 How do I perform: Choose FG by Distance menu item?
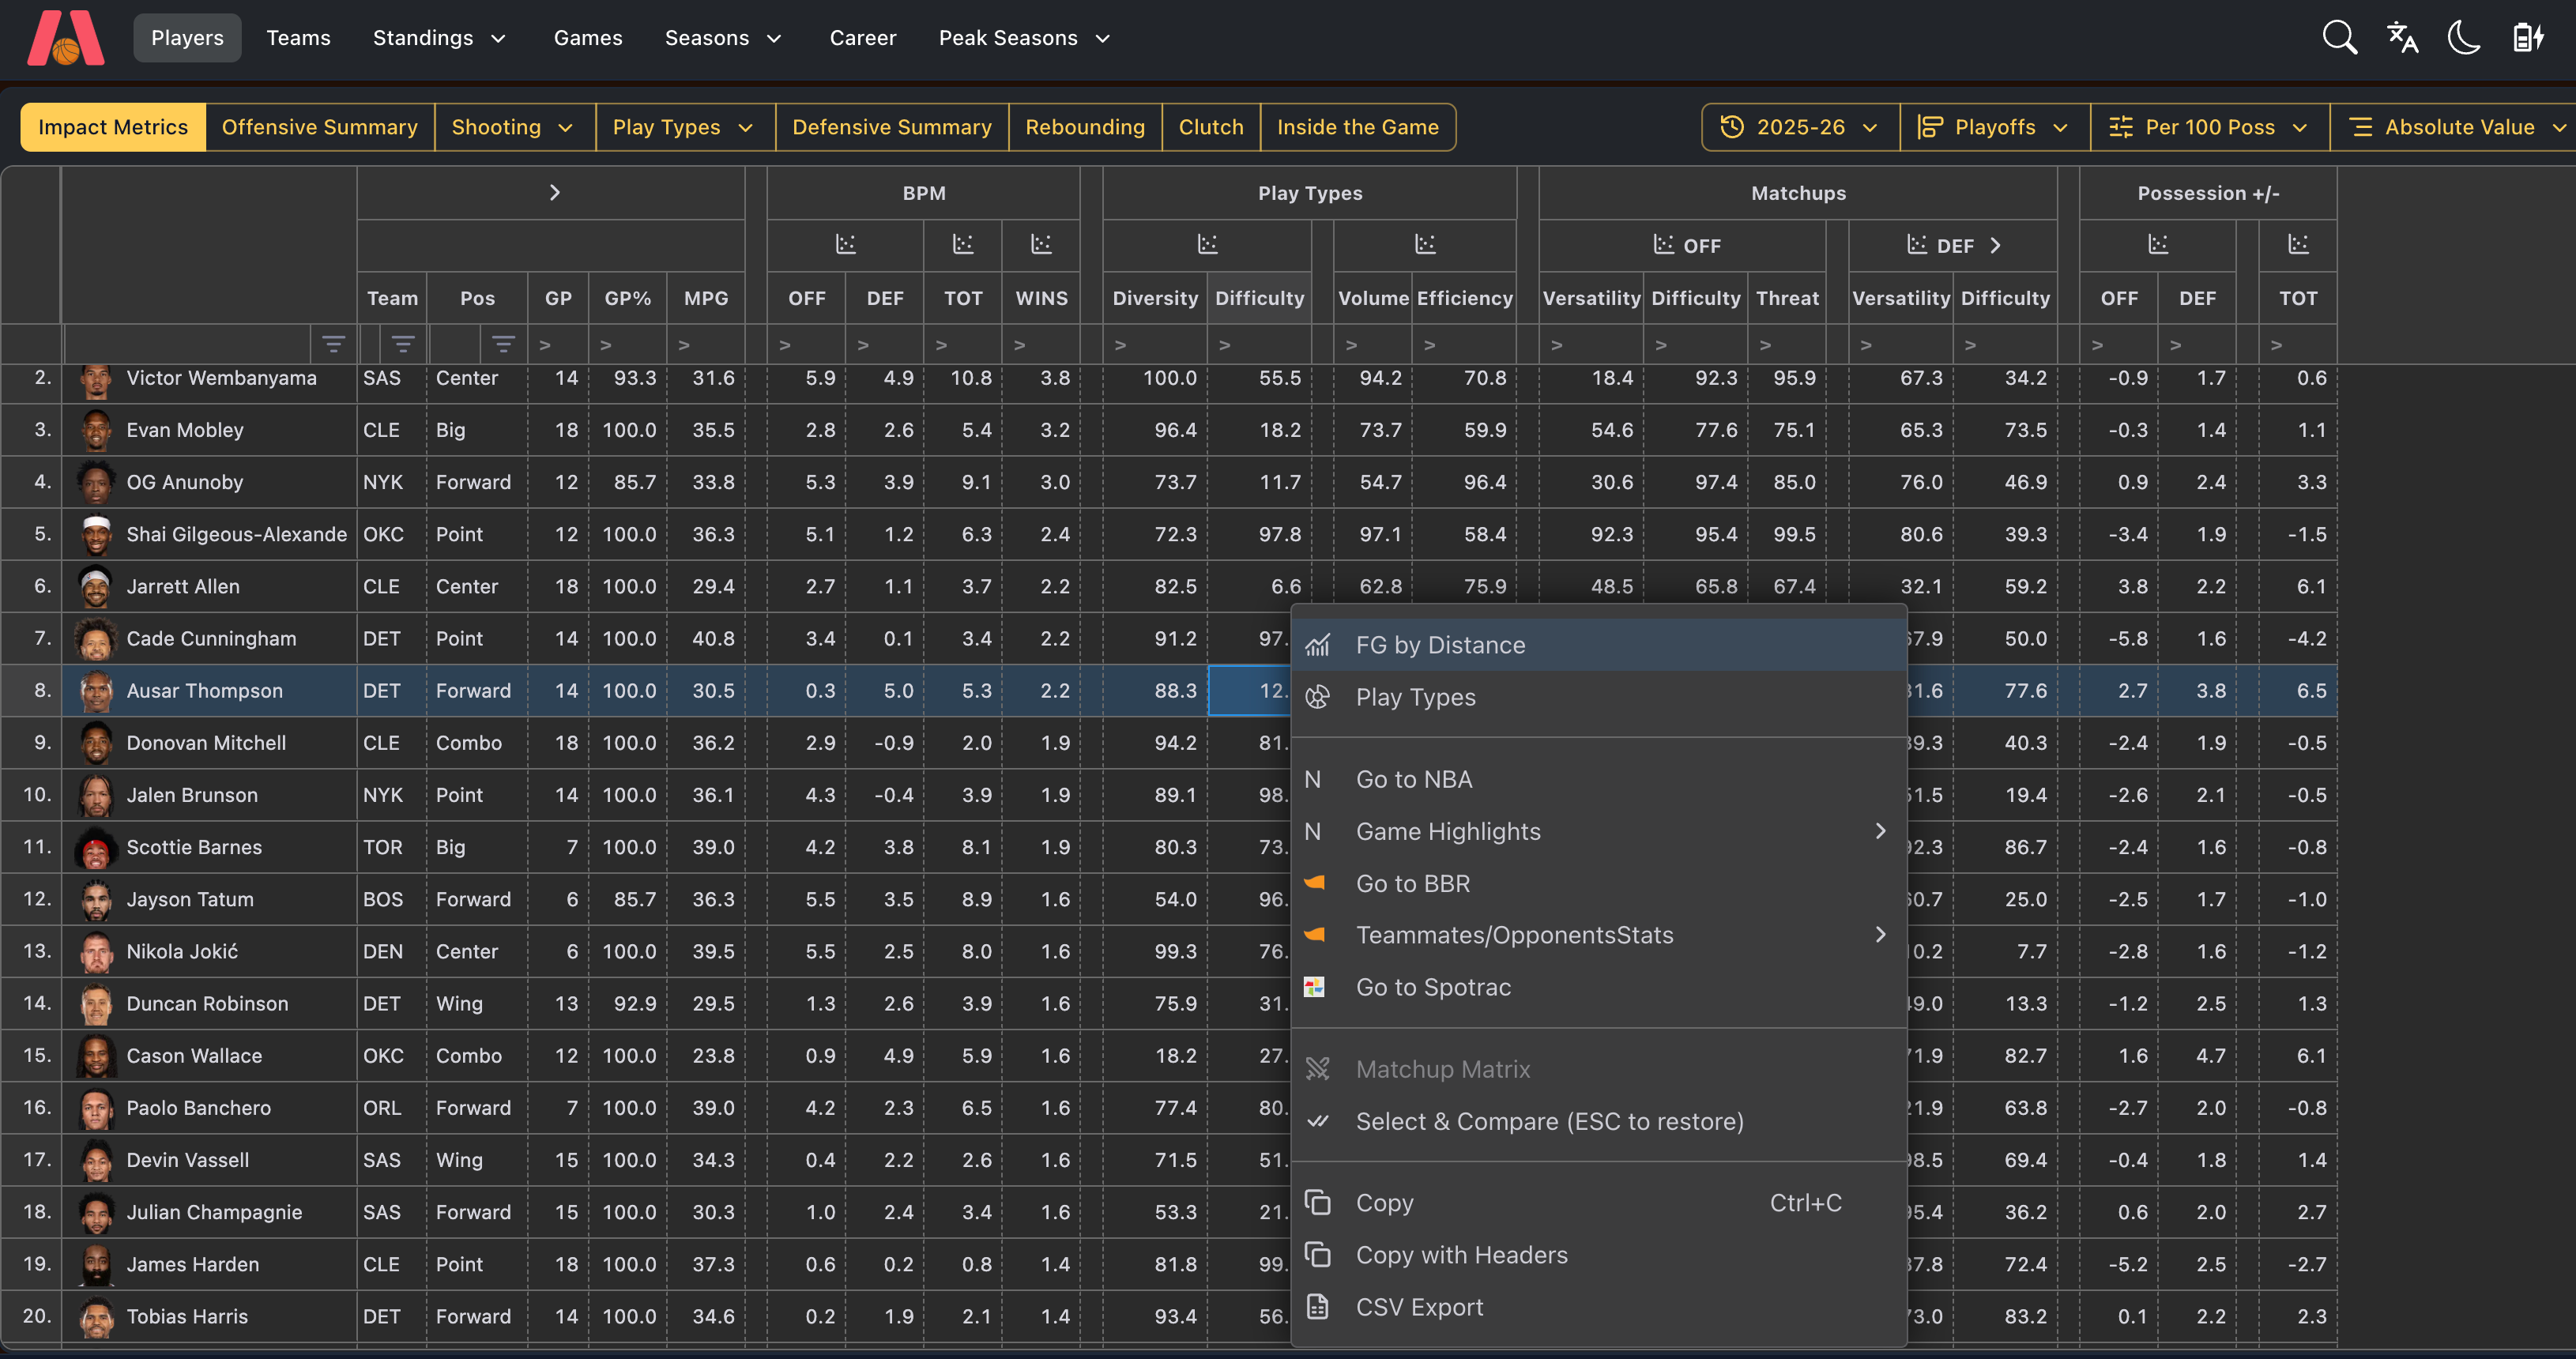(x=1599, y=645)
